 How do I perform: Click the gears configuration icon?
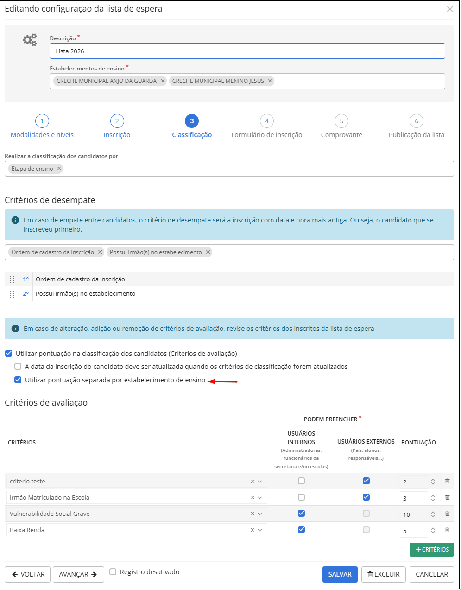point(30,40)
